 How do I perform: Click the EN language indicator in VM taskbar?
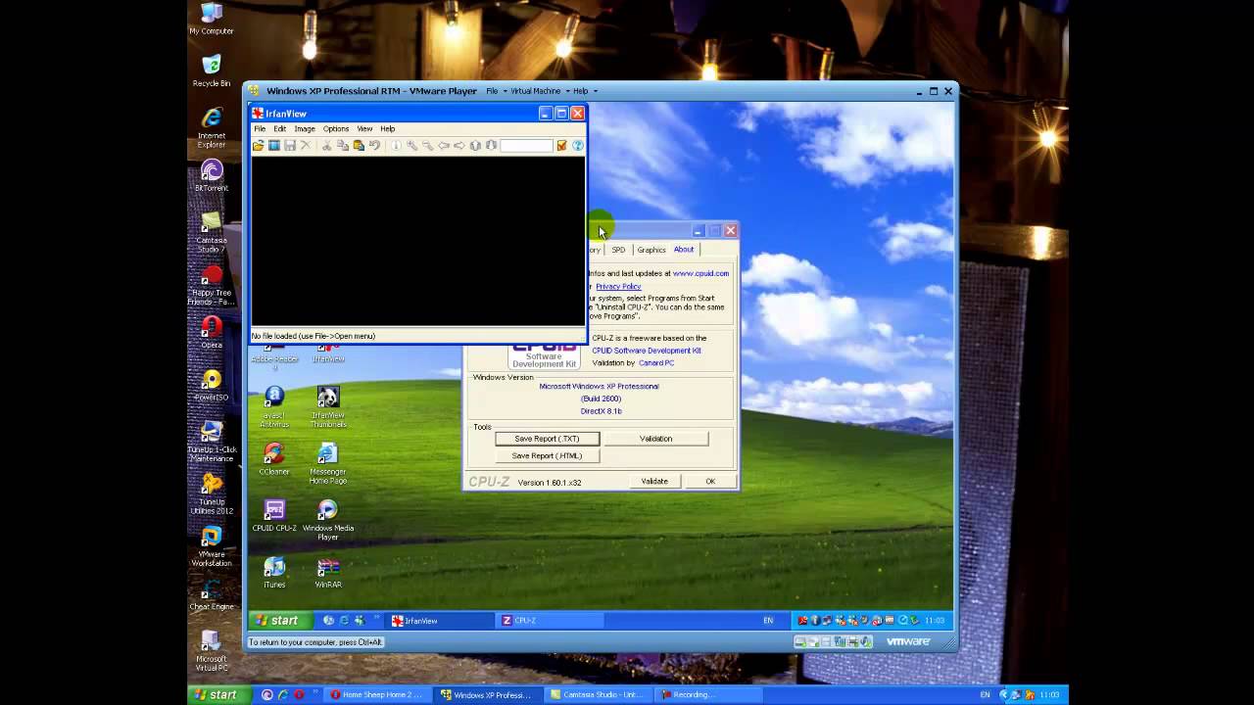pos(768,620)
